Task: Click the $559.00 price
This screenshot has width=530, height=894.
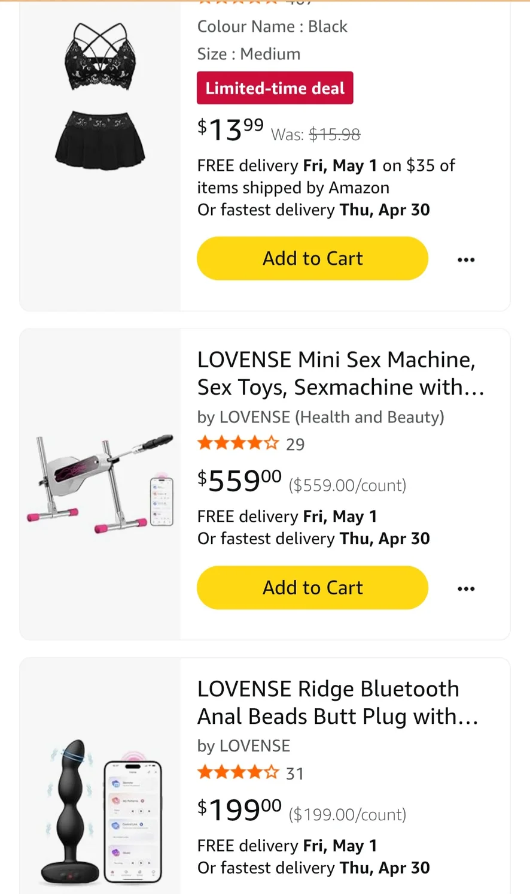Action: tap(239, 481)
